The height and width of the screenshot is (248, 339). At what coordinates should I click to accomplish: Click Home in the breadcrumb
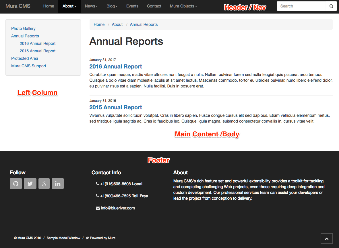pyautogui.click(x=99, y=24)
